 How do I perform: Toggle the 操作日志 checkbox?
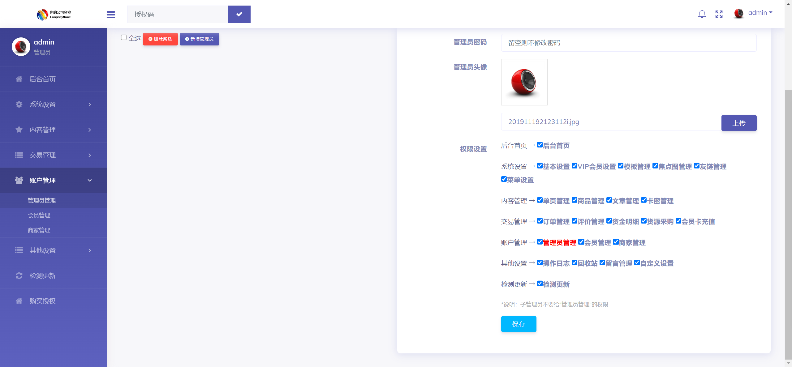[540, 262]
